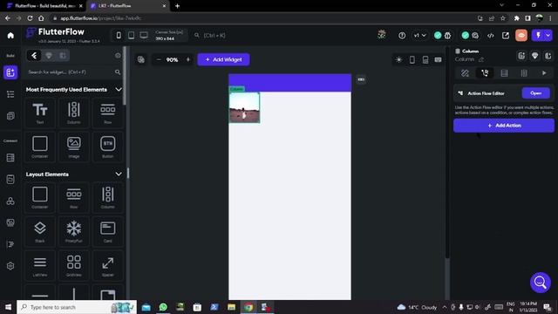Screen dimensions: 558x314
Task: Select Container under Most Frequently Used Elements
Action: (x=40, y=147)
